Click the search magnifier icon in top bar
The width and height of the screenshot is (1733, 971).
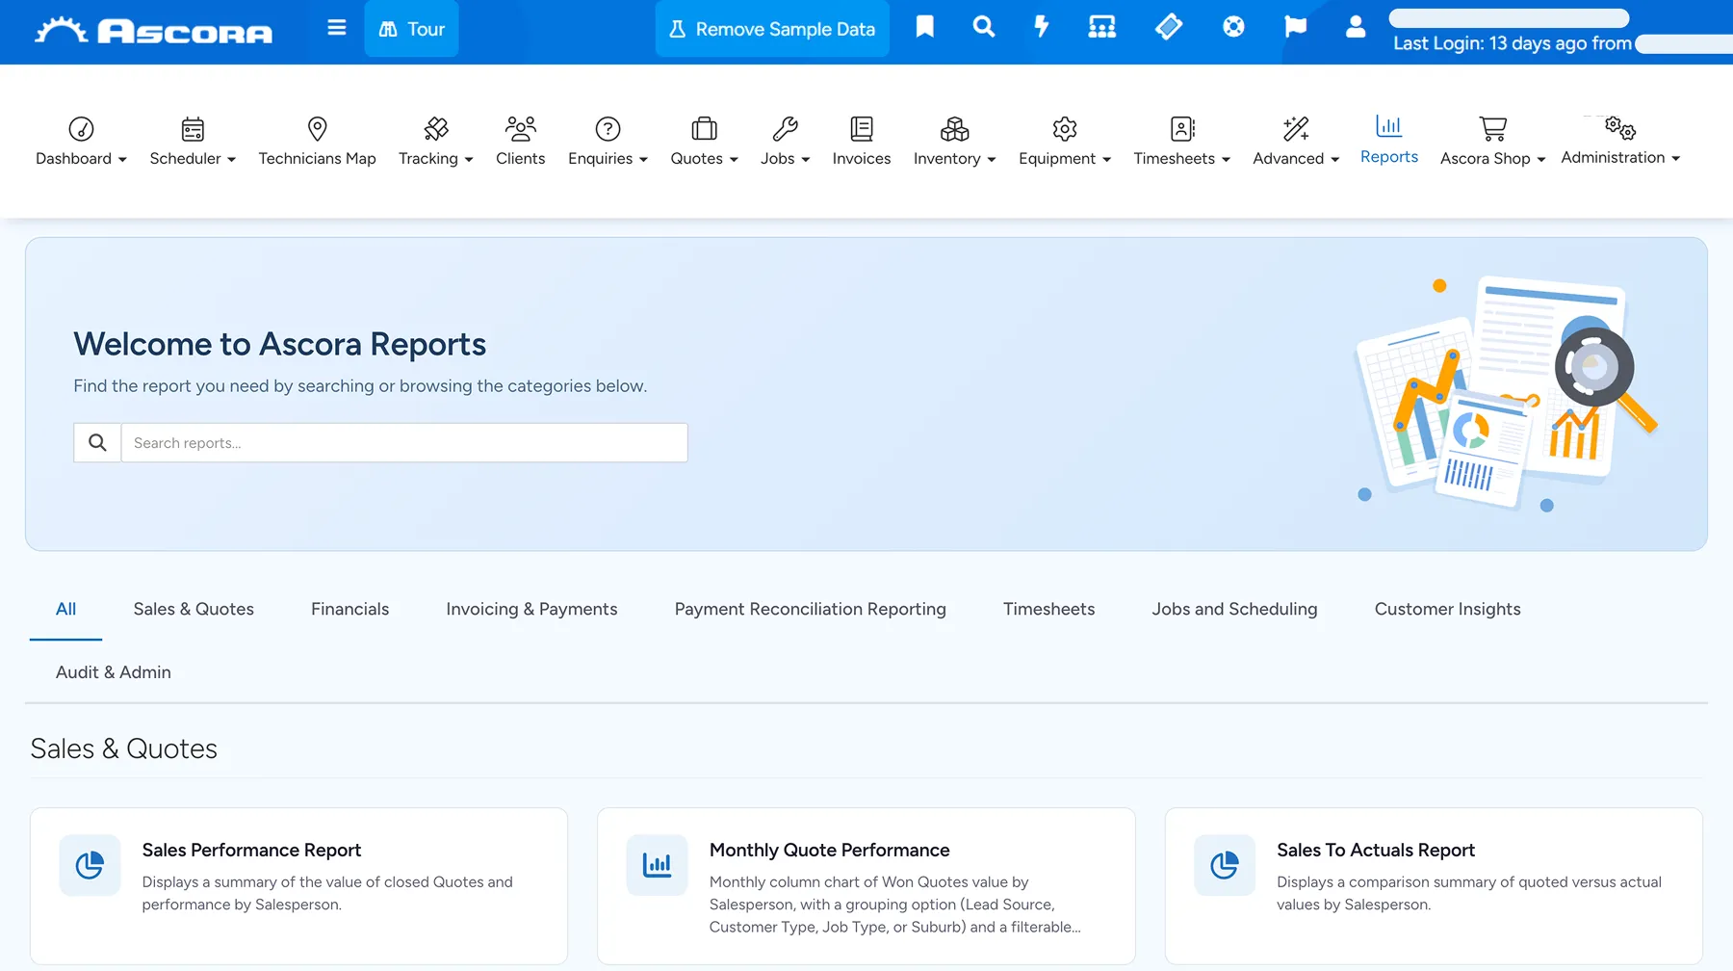(983, 27)
